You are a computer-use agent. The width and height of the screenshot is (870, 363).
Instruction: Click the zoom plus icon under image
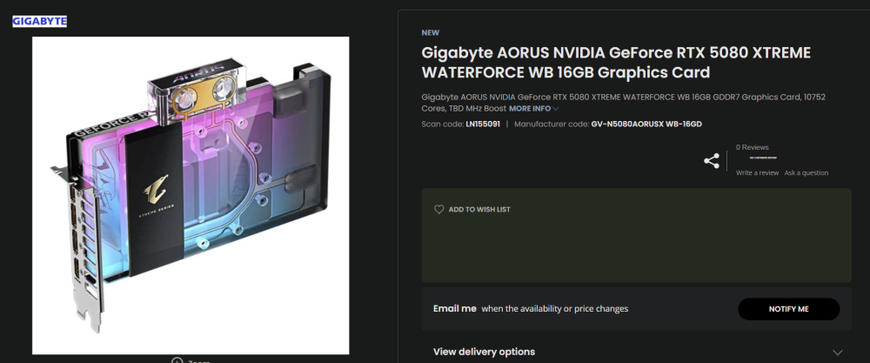(x=177, y=360)
